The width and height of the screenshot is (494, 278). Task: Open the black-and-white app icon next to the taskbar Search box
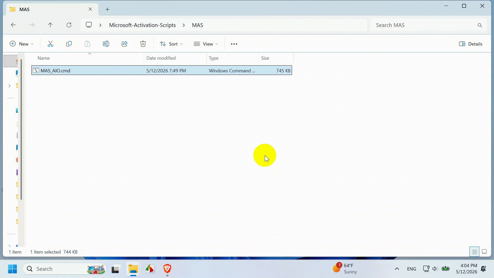point(116,269)
